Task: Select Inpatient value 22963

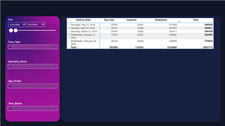Action: click(x=140, y=31)
